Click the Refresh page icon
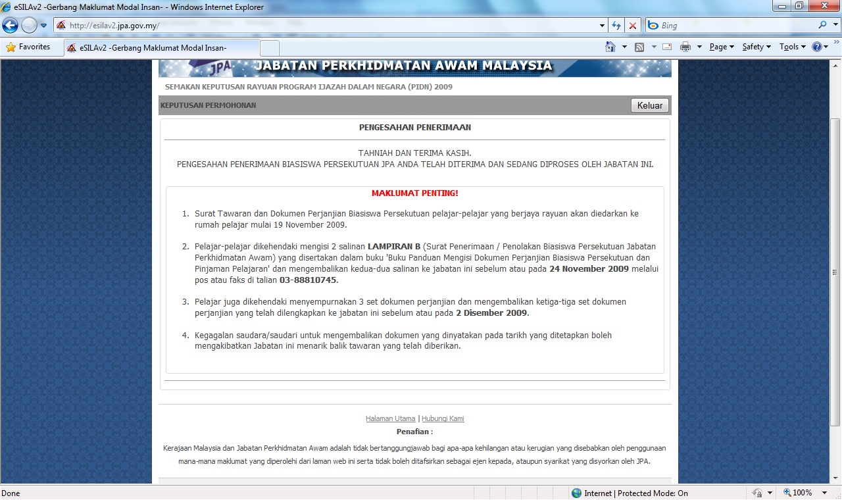 click(x=616, y=26)
